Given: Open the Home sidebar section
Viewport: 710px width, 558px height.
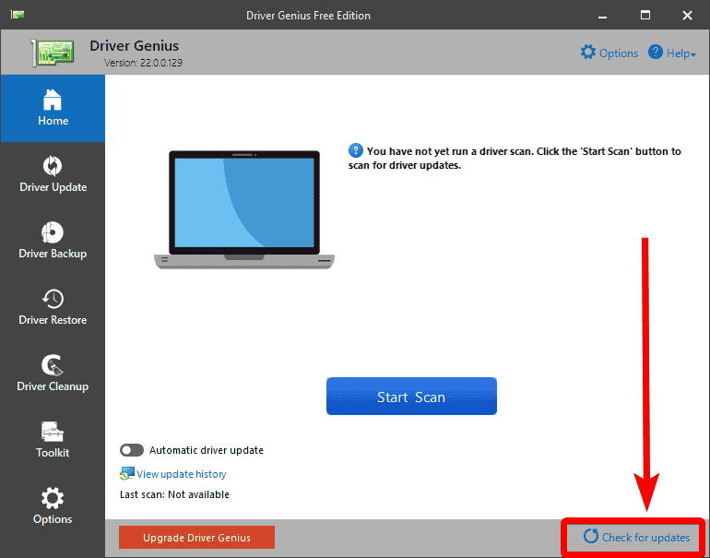Looking at the screenshot, I should tap(53, 108).
